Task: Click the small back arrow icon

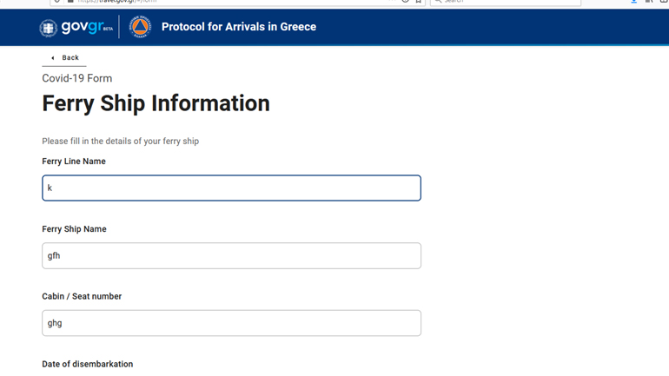Action: click(53, 58)
